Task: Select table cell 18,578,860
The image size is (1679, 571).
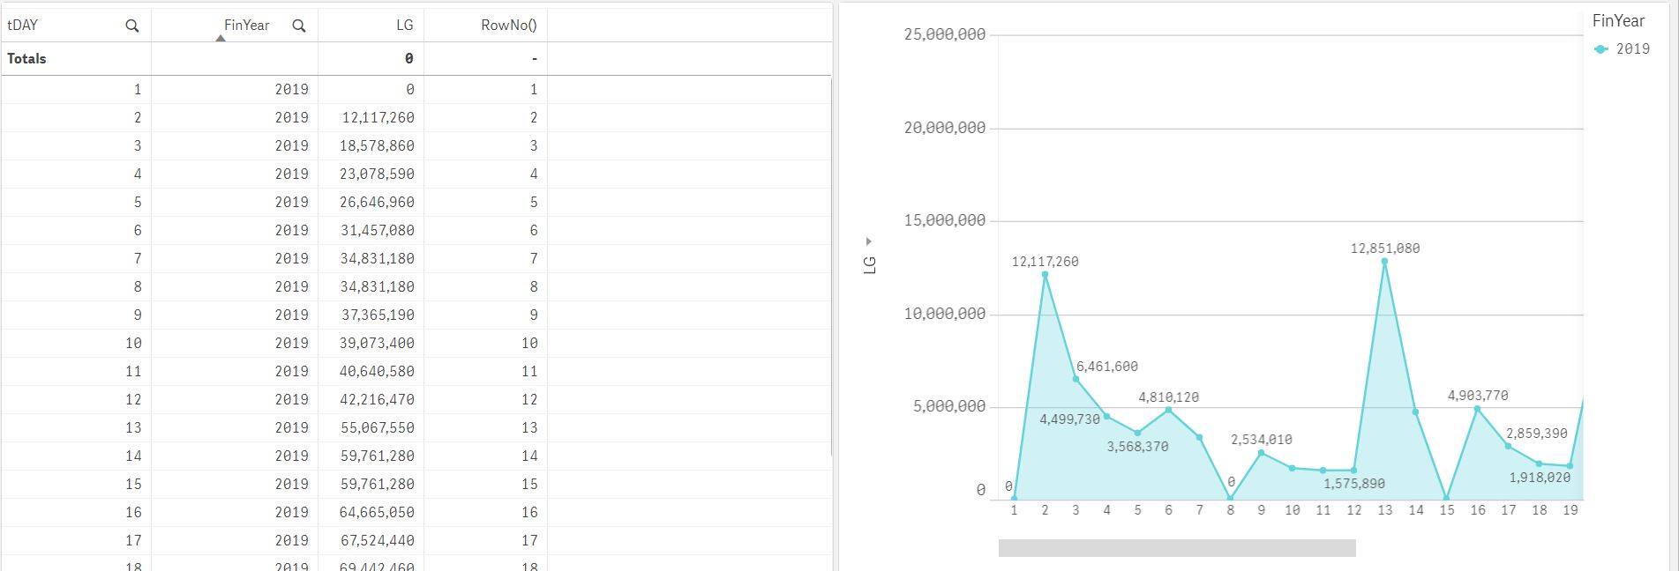Action: pyautogui.click(x=377, y=145)
